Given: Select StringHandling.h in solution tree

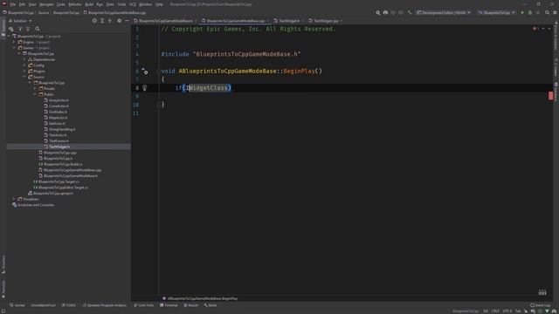Looking at the screenshot, I should point(62,129).
